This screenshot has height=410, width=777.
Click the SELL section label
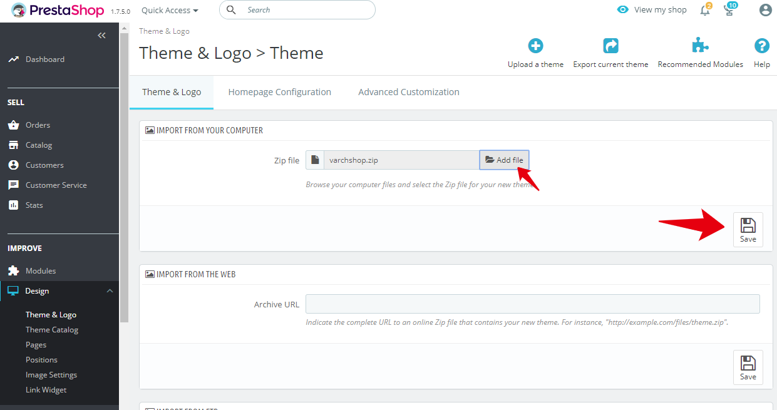[x=16, y=103]
